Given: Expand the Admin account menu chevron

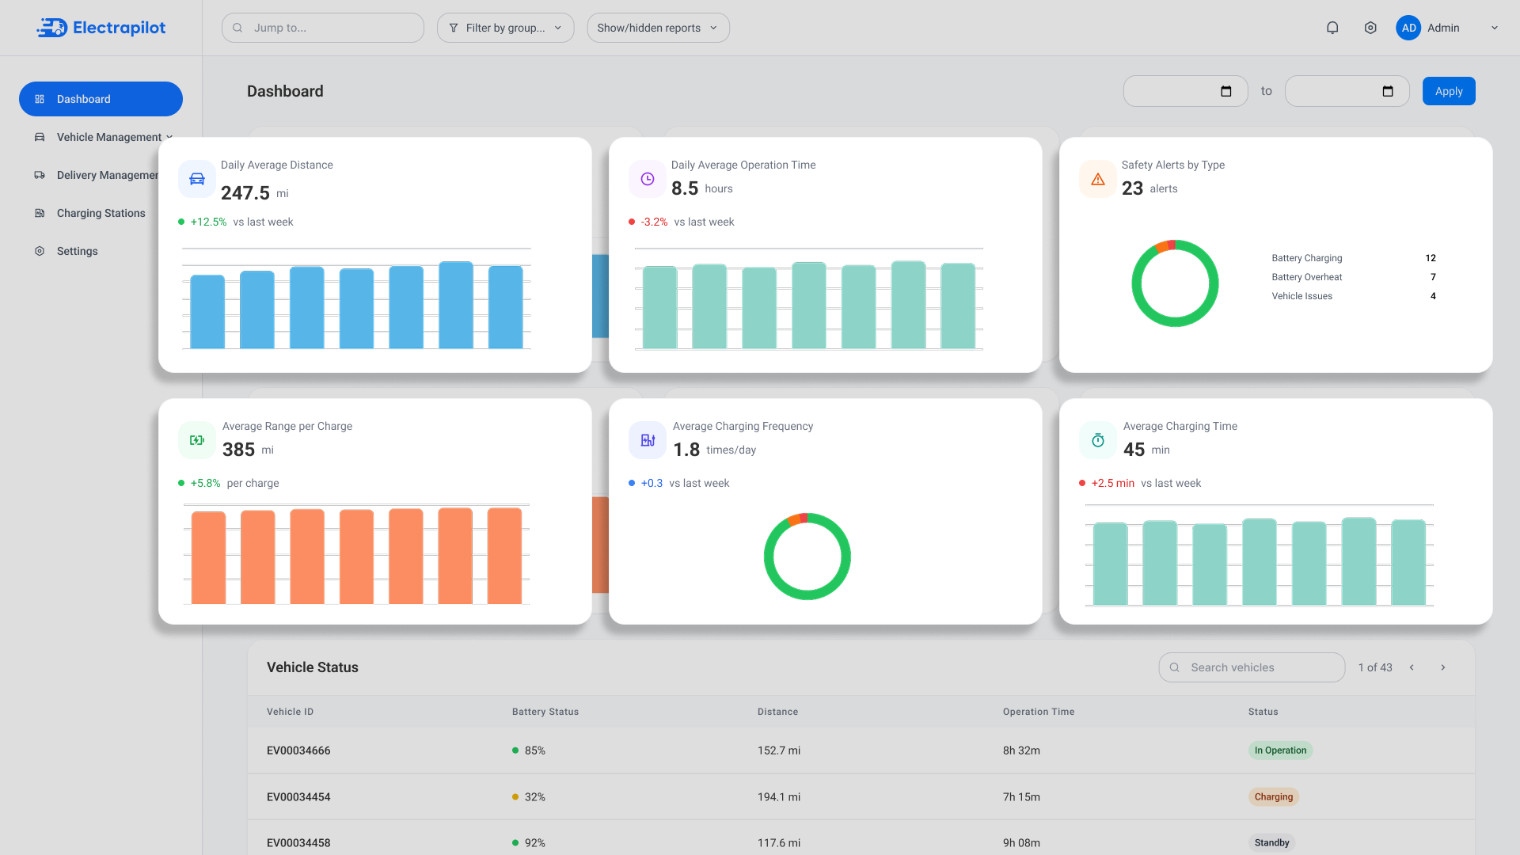Looking at the screenshot, I should coord(1495,28).
